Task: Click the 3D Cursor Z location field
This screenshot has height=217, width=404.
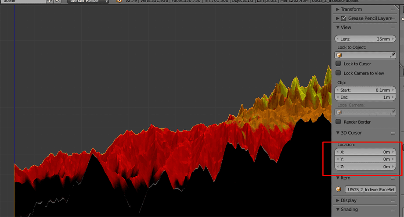Action: click(365, 167)
